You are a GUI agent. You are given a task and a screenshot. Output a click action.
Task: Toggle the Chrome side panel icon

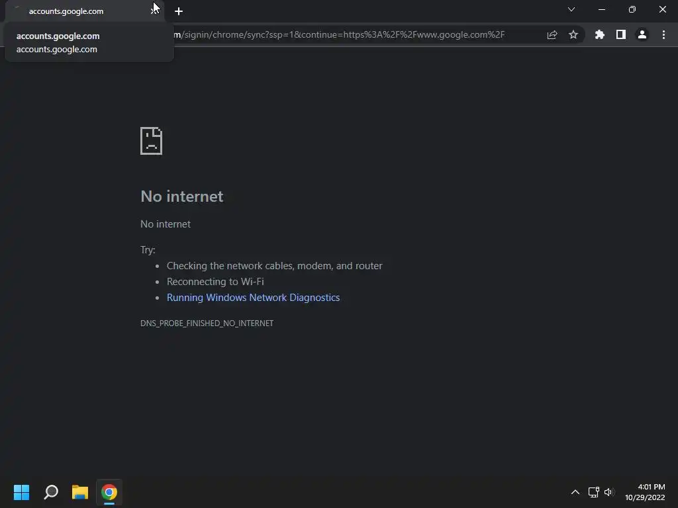click(621, 34)
